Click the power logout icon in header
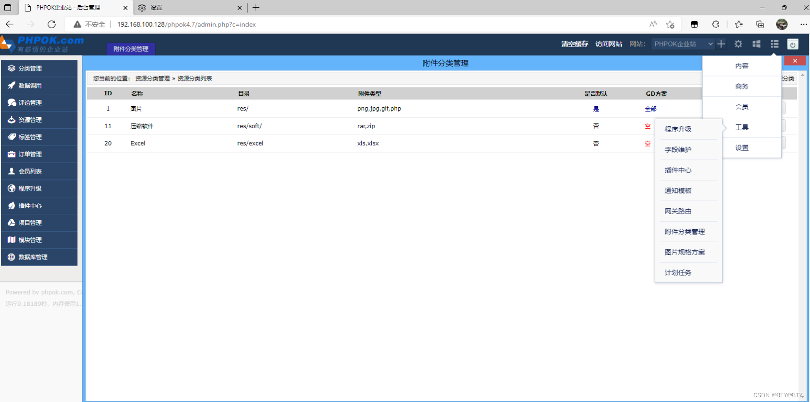810x402 pixels. pos(793,44)
